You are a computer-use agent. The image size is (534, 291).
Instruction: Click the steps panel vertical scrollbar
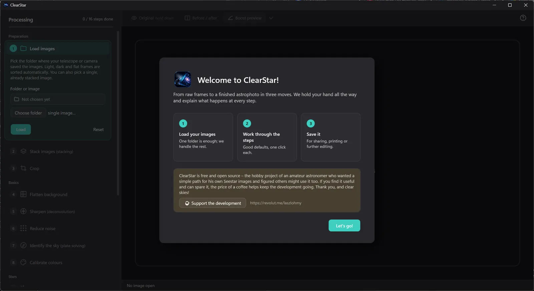coord(118,113)
